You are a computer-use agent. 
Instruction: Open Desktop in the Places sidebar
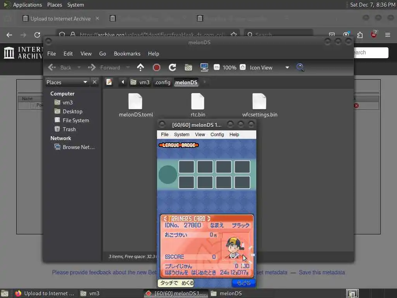69,111
